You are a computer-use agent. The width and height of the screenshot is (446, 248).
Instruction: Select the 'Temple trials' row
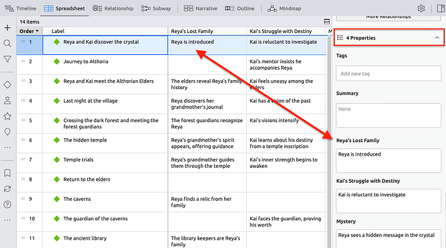(x=78, y=160)
